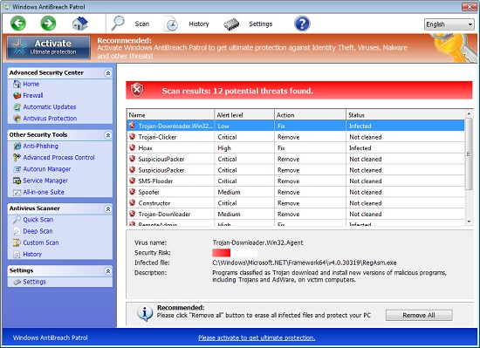The height and width of the screenshot is (348, 480).
Task: Sort the list by Alert level column
Action: (x=244, y=115)
